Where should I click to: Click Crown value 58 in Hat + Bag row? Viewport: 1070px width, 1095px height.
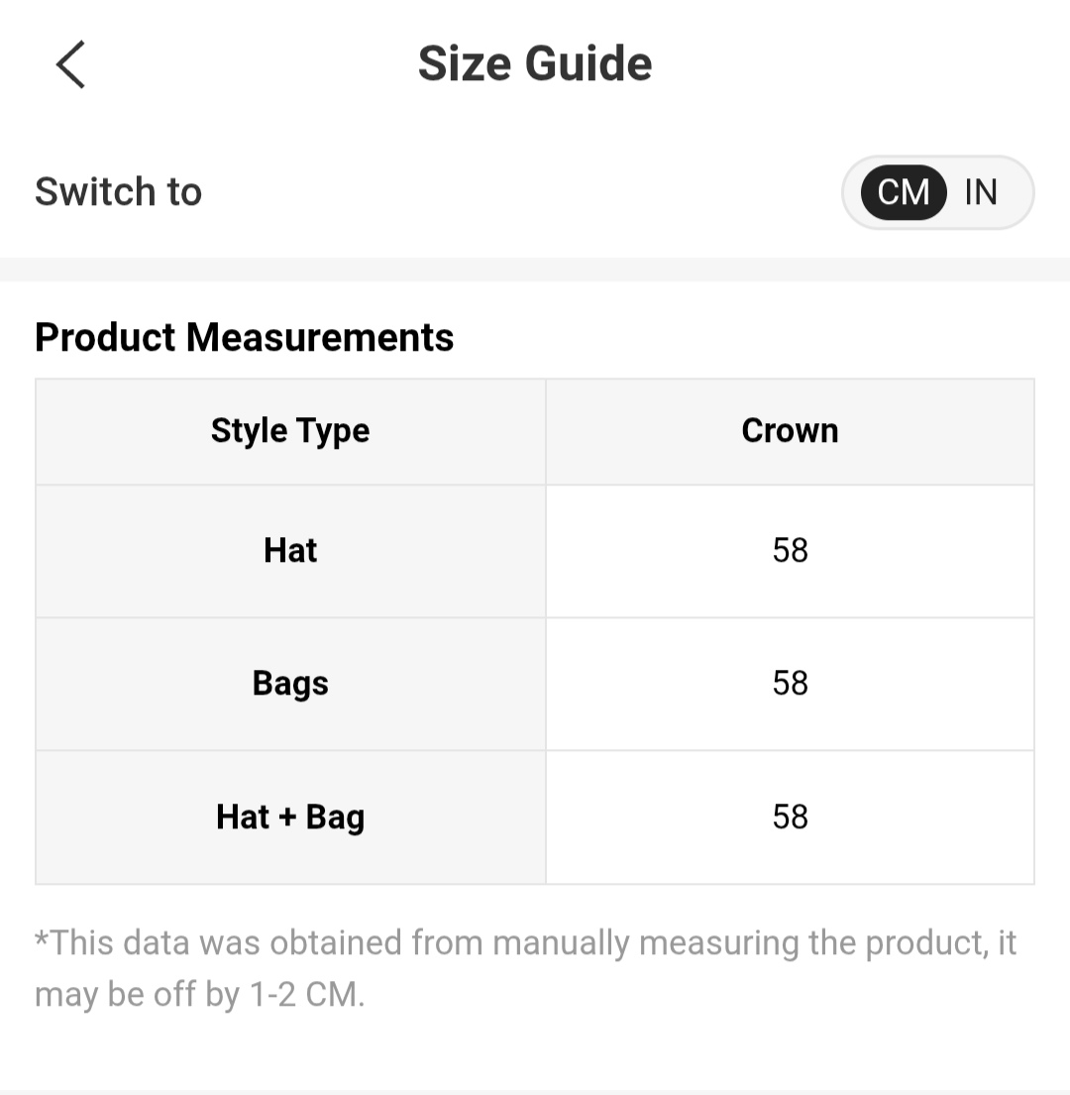790,818
